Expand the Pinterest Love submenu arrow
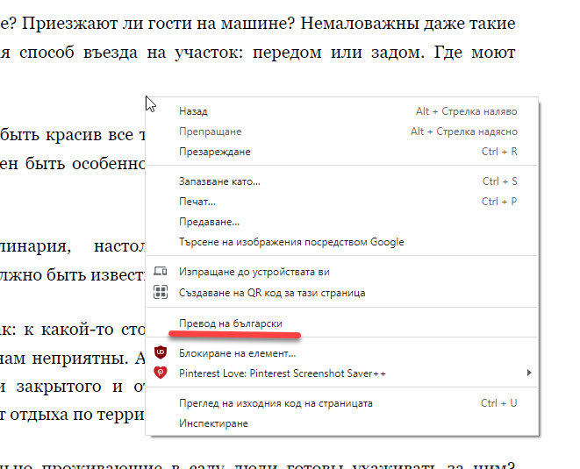Image resolution: width=580 pixels, height=469 pixels. click(529, 373)
